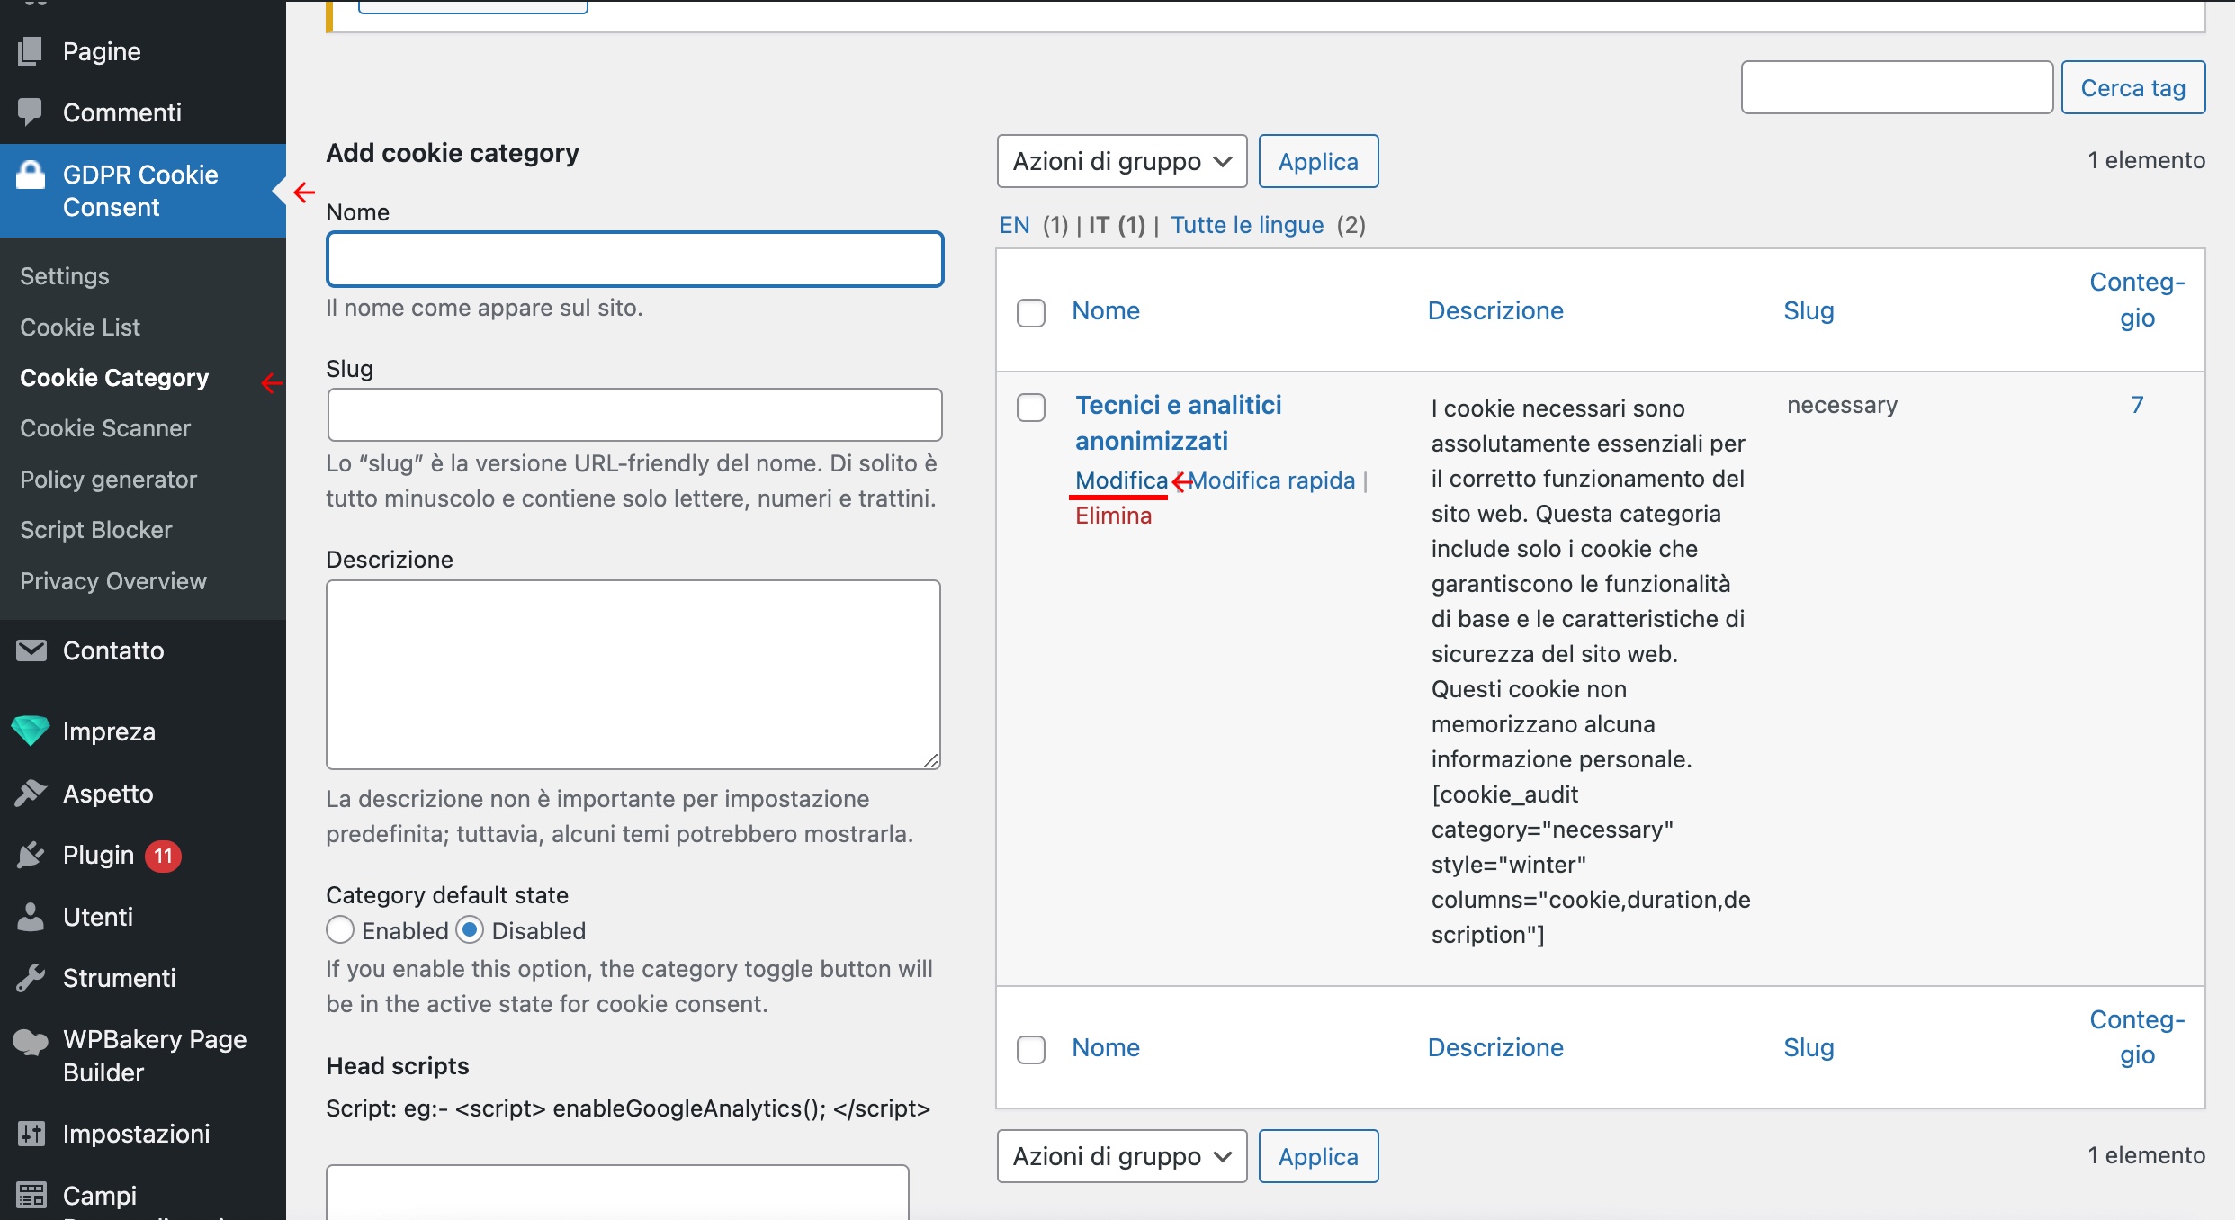Click the Applica button top
Viewport: 2235px width, 1220px height.
[1317, 161]
